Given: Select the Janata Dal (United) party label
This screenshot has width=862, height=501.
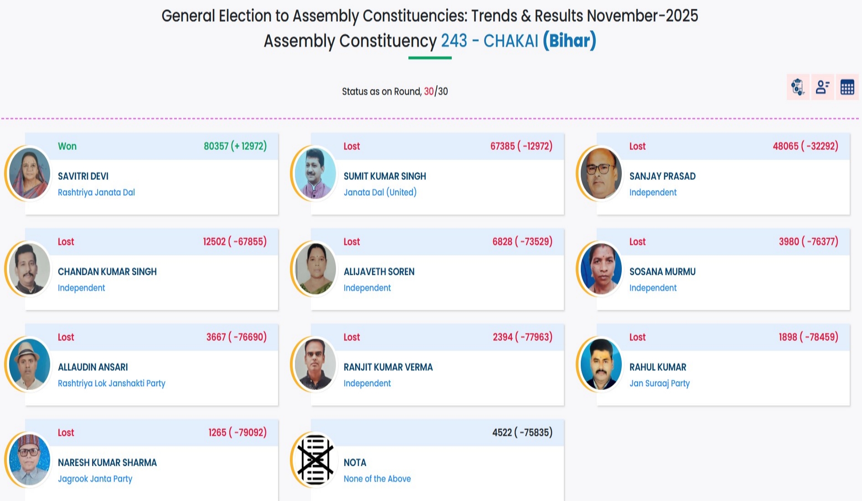Looking at the screenshot, I should pos(380,193).
